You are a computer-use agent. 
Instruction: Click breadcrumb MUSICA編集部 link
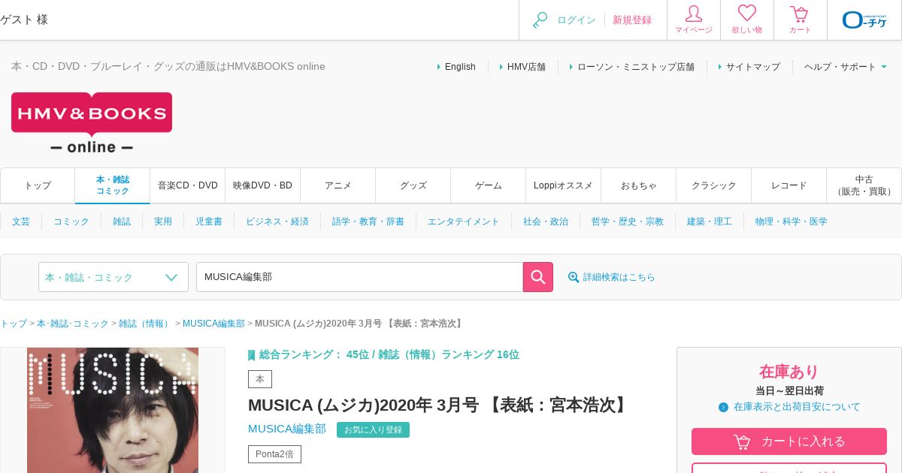[213, 324]
